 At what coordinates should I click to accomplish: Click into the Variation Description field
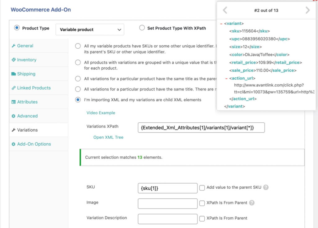coord(167,219)
